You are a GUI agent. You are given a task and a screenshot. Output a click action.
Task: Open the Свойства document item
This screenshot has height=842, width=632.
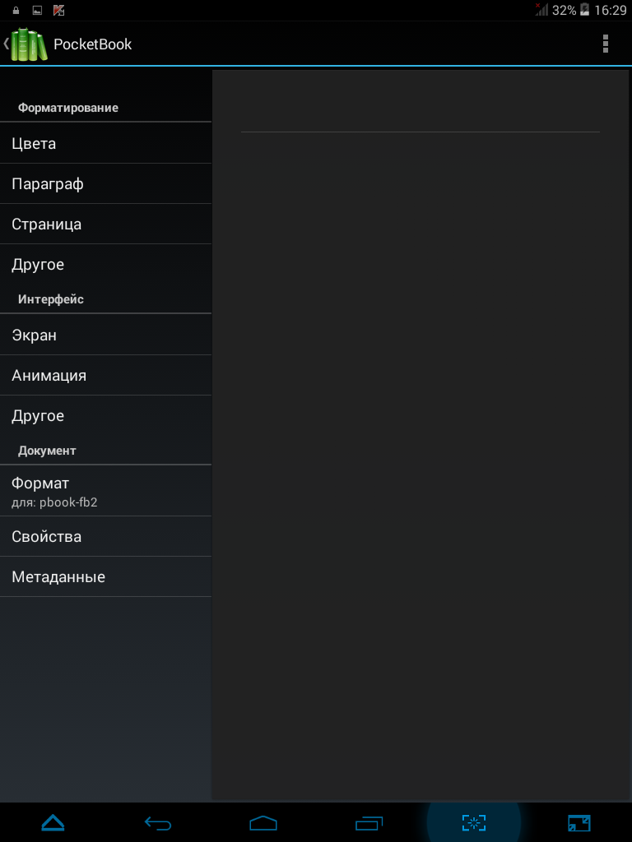click(105, 536)
